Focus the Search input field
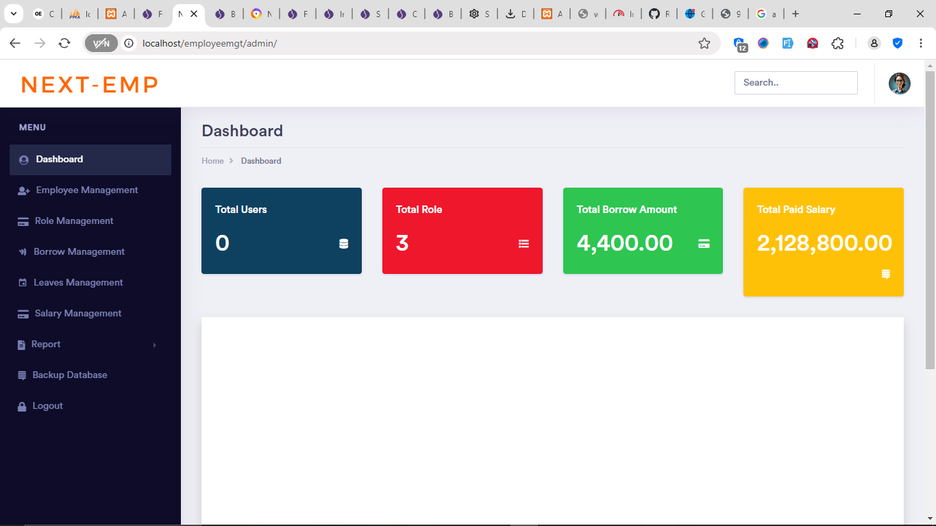 (x=796, y=83)
